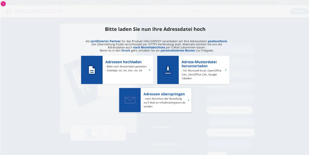Viewport: 309px width, 155px height.
Task: Click the text 'personalisiertes Muster'
Action: pyautogui.click(x=178, y=50)
